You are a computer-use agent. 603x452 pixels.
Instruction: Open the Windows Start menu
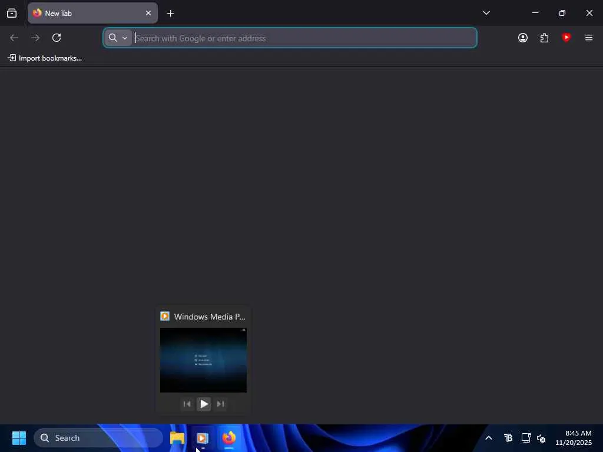tap(19, 438)
